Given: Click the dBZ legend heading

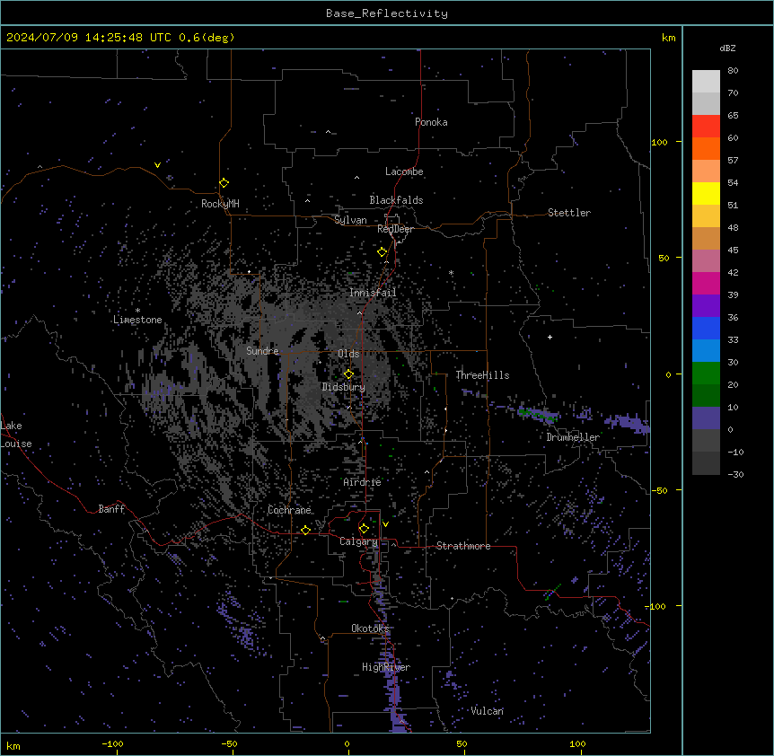Looking at the screenshot, I should pos(727,48).
